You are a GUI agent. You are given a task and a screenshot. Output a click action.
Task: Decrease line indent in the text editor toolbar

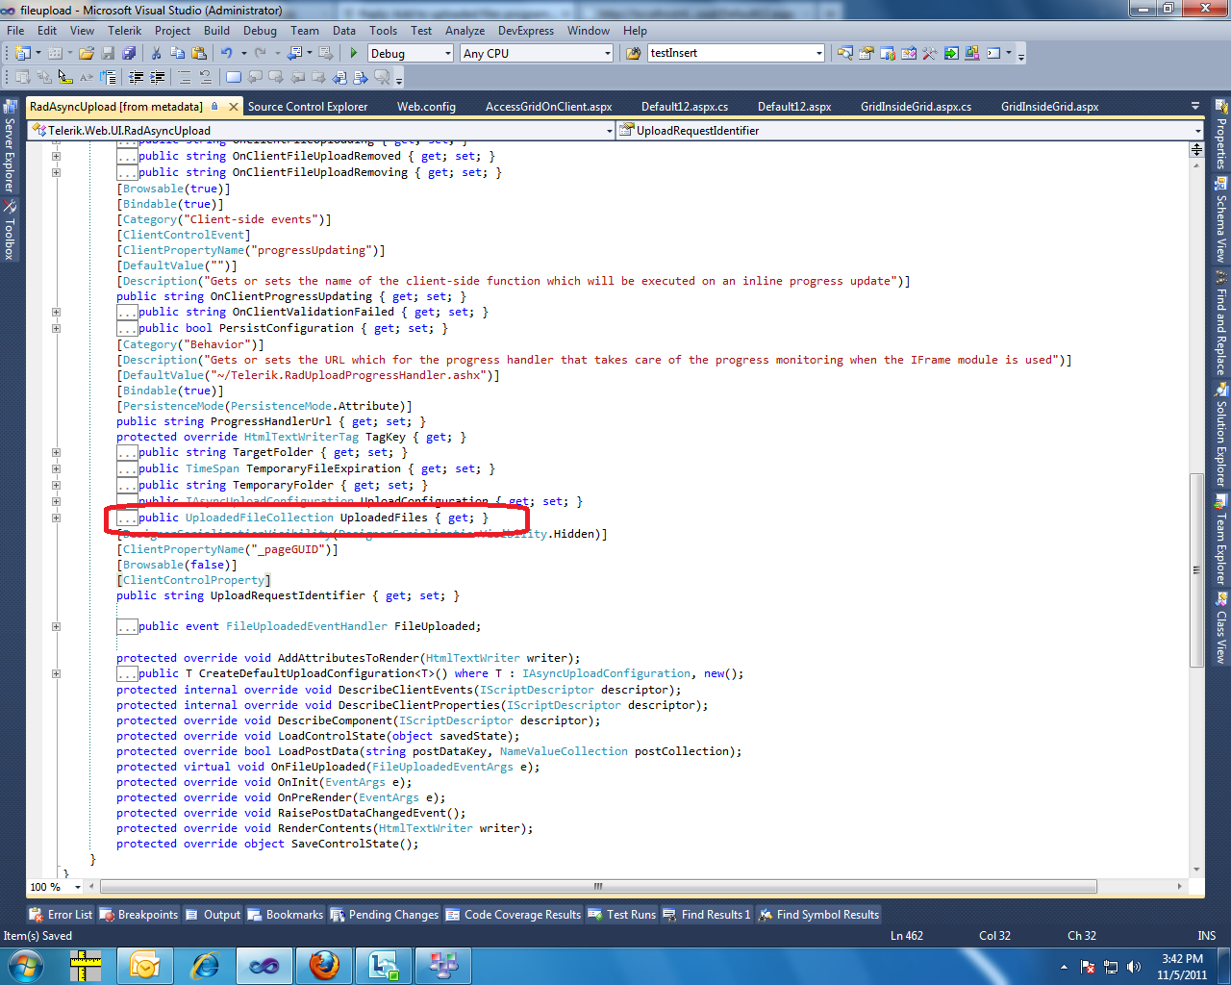(x=136, y=77)
